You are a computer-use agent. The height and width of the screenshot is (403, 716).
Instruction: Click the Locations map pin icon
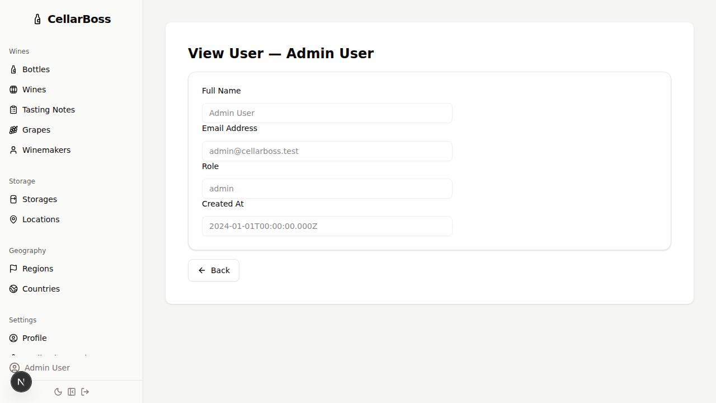pyautogui.click(x=13, y=219)
